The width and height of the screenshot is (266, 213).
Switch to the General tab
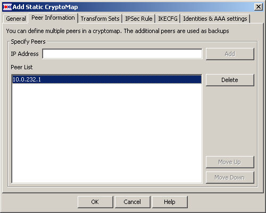16,19
